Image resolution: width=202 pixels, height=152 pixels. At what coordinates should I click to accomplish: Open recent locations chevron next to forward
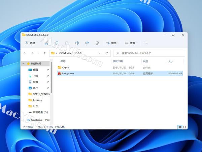click(38, 53)
